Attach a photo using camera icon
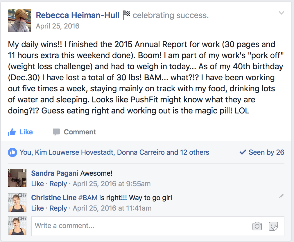 coord(257,226)
